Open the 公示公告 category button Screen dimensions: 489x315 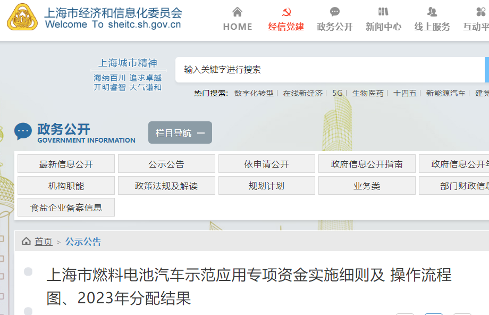(166, 164)
